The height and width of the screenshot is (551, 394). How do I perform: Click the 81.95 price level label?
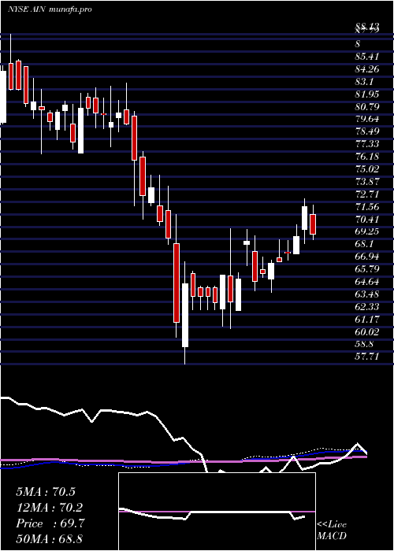coord(368,94)
